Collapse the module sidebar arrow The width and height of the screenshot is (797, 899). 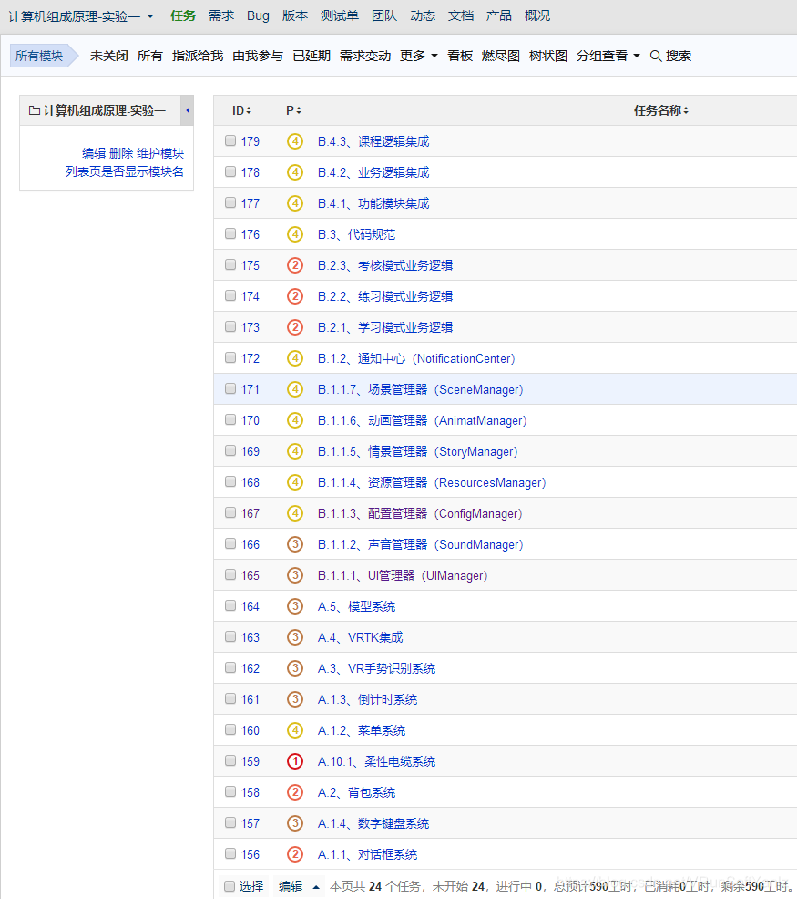click(188, 110)
